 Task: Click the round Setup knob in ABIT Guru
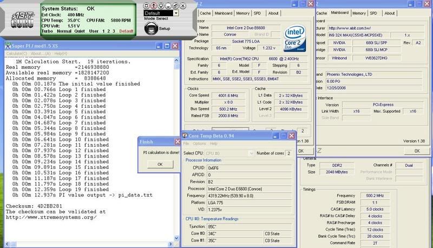tap(151, 28)
